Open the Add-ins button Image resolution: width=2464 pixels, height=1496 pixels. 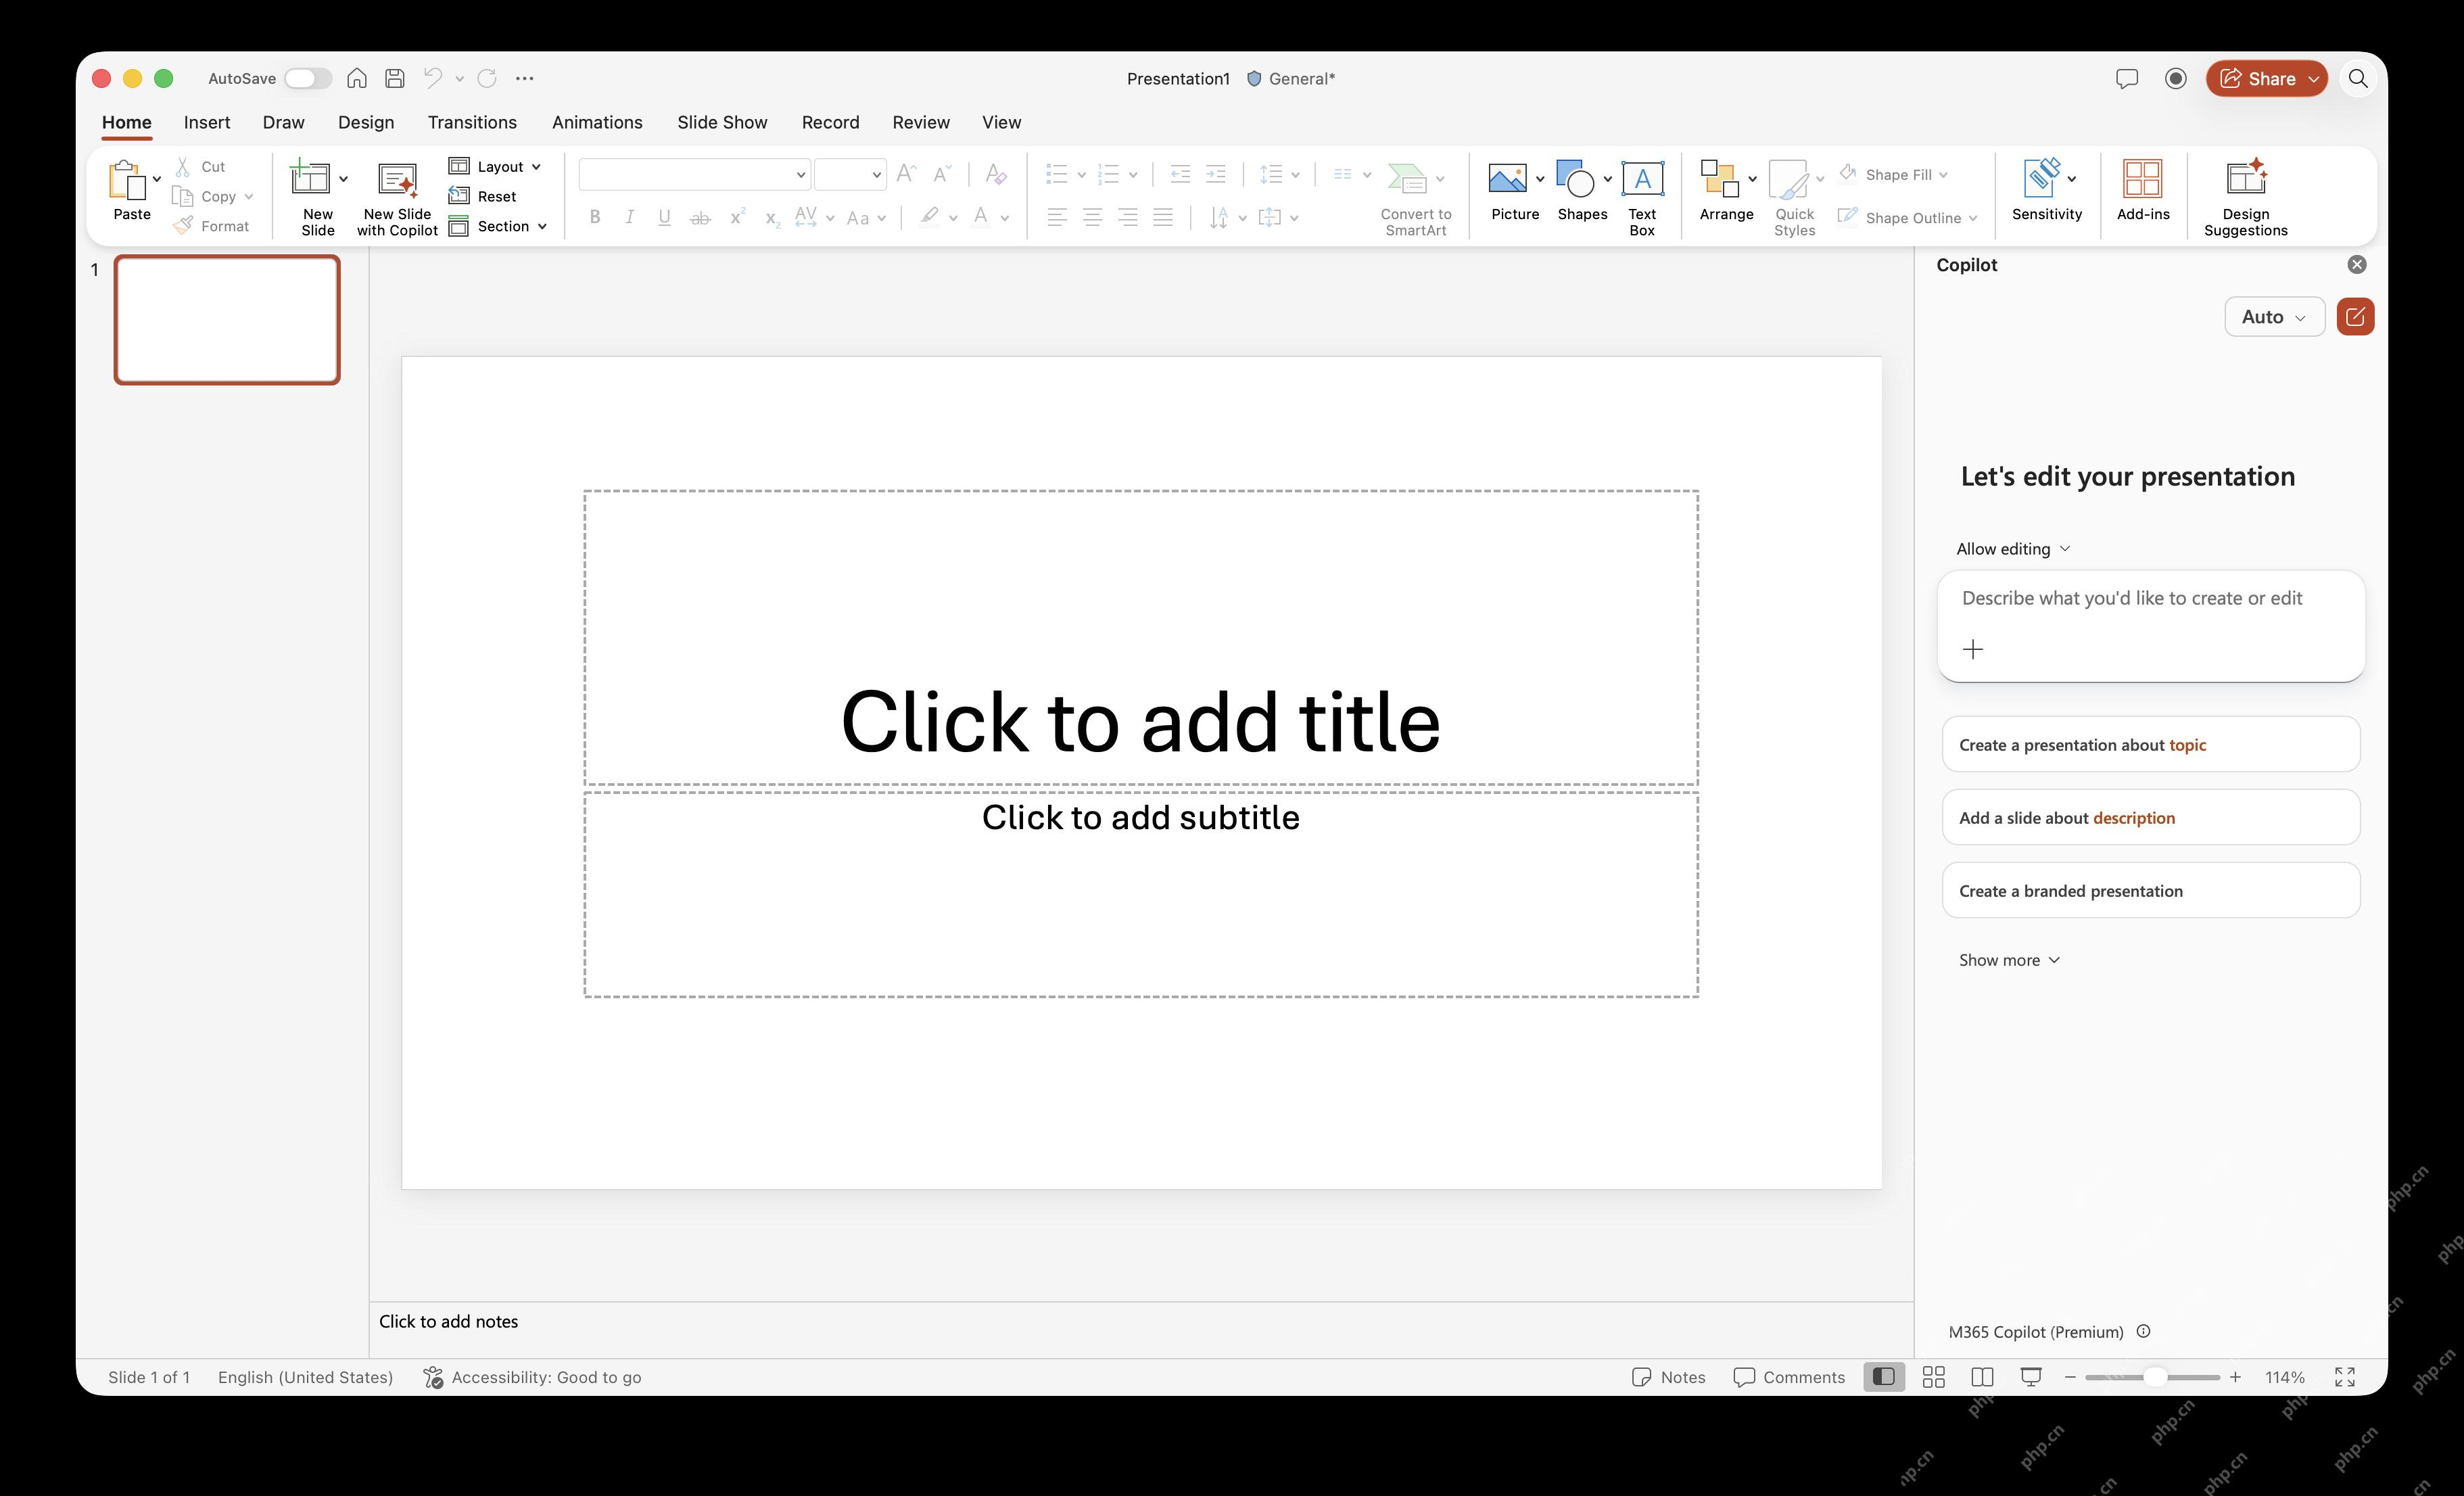pyautogui.click(x=2143, y=190)
